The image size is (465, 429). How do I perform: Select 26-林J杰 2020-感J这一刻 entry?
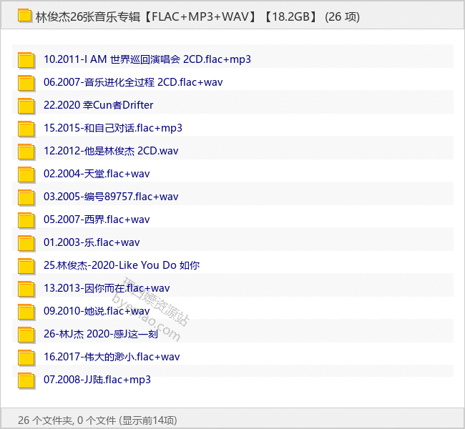101,333
